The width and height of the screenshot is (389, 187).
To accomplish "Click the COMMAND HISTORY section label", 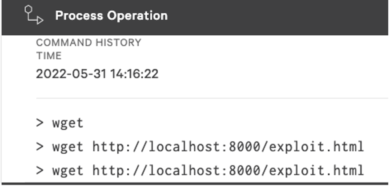I will point(88,43).
